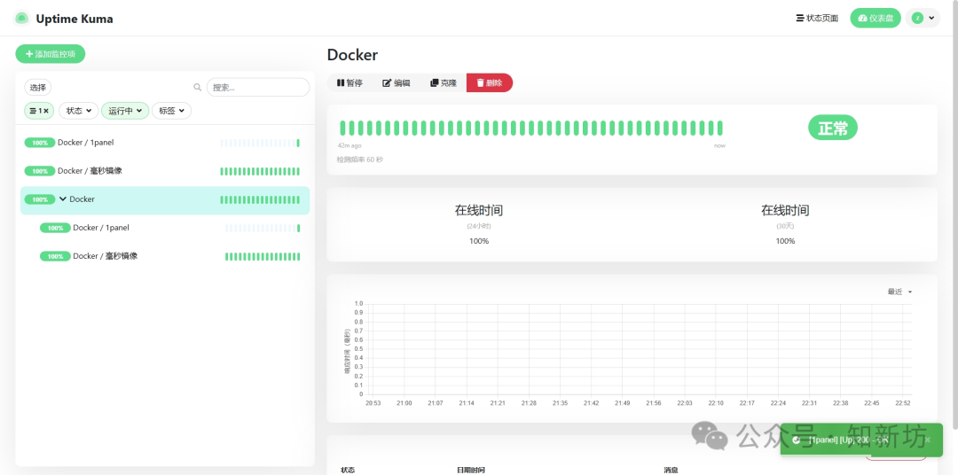
Task: Click 暂停 pause button
Action: [x=350, y=83]
